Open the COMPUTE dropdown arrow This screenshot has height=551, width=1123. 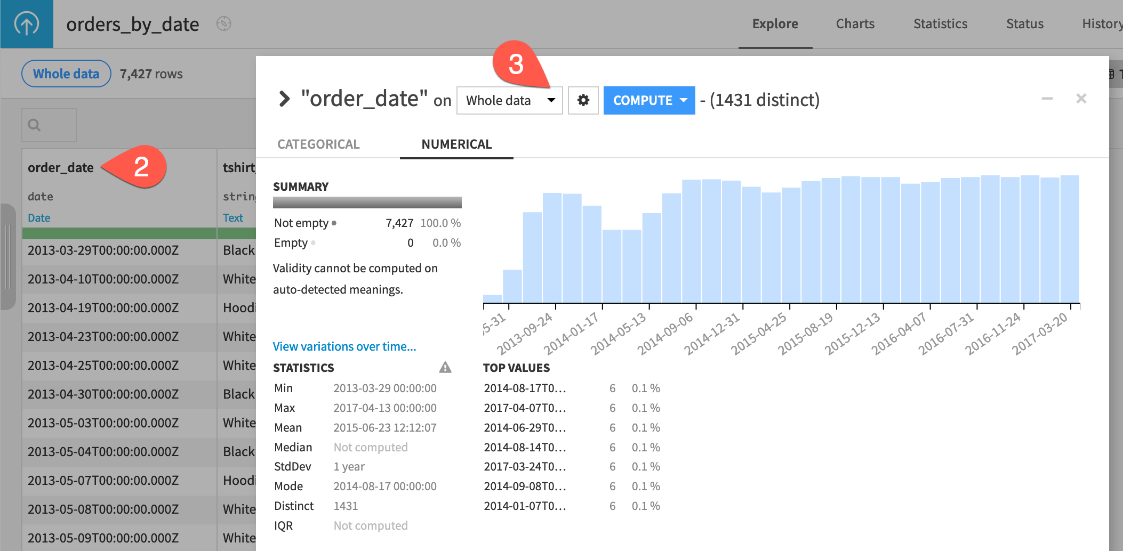684,100
